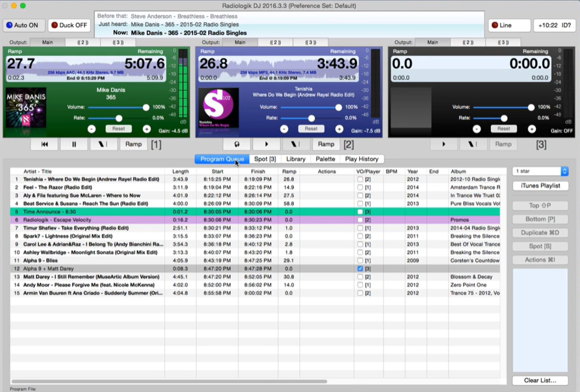Viewport: 580px width, 392px height.
Task: Select output (( 2 )) tab on player 1
Action: click(83, 42)
